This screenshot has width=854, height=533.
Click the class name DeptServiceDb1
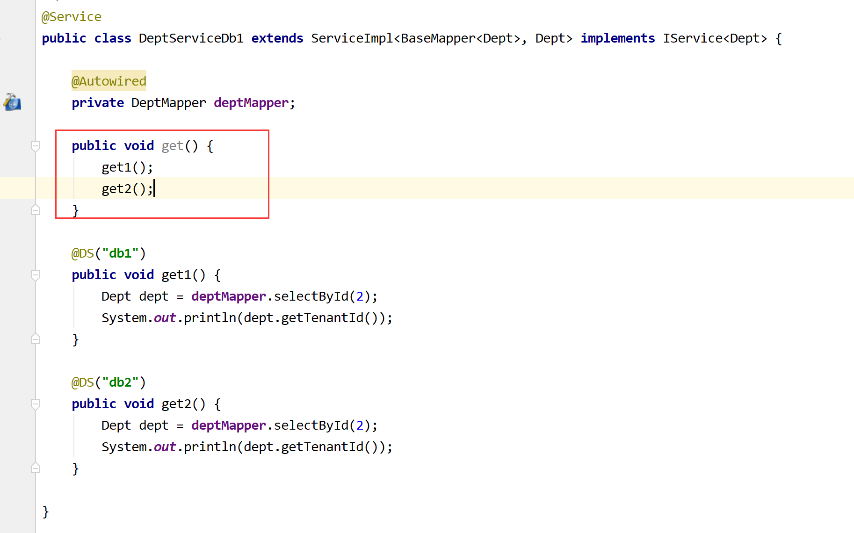[190, 38]
